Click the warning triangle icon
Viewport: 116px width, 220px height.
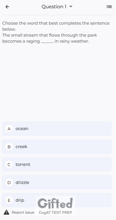point(6,212)
